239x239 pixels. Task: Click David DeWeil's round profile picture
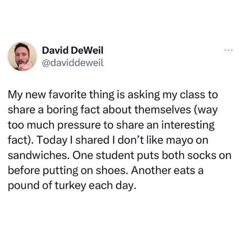pos(22,56)
